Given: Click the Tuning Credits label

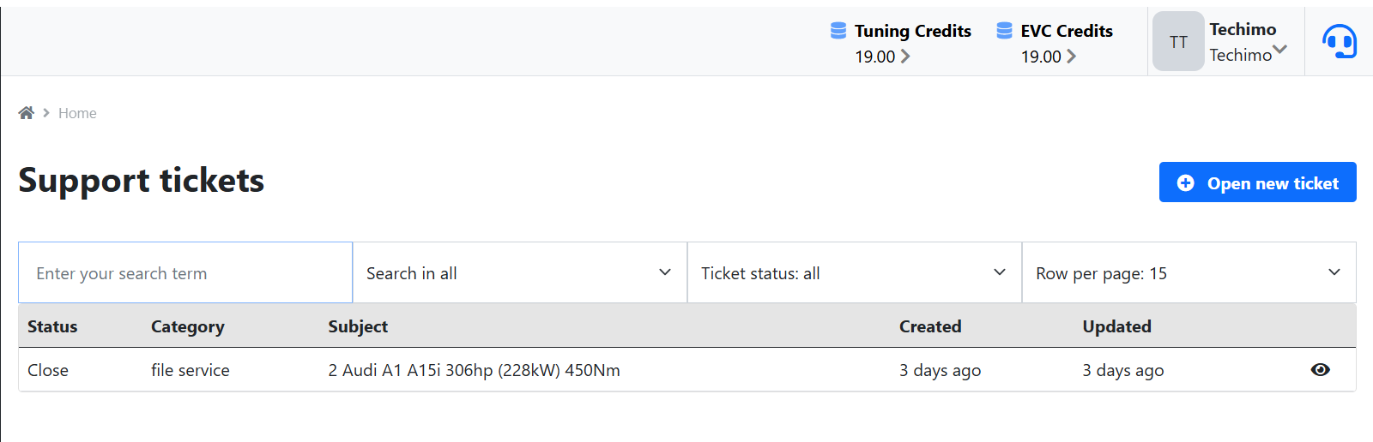Looking at the screenshot, I should (912, 31).
